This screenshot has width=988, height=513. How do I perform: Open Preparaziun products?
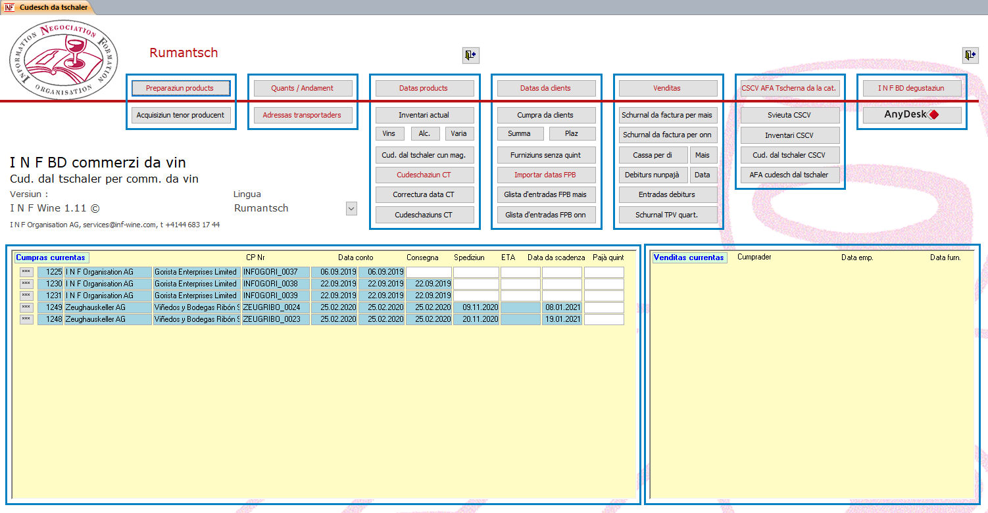pyautogui.click(x=181, y=88)
